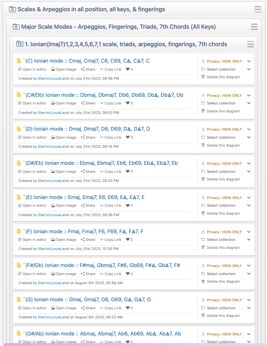
Task: Visit ElectricLouieLand profile on (G) Ionian card
Action: (x=53, y=317)
